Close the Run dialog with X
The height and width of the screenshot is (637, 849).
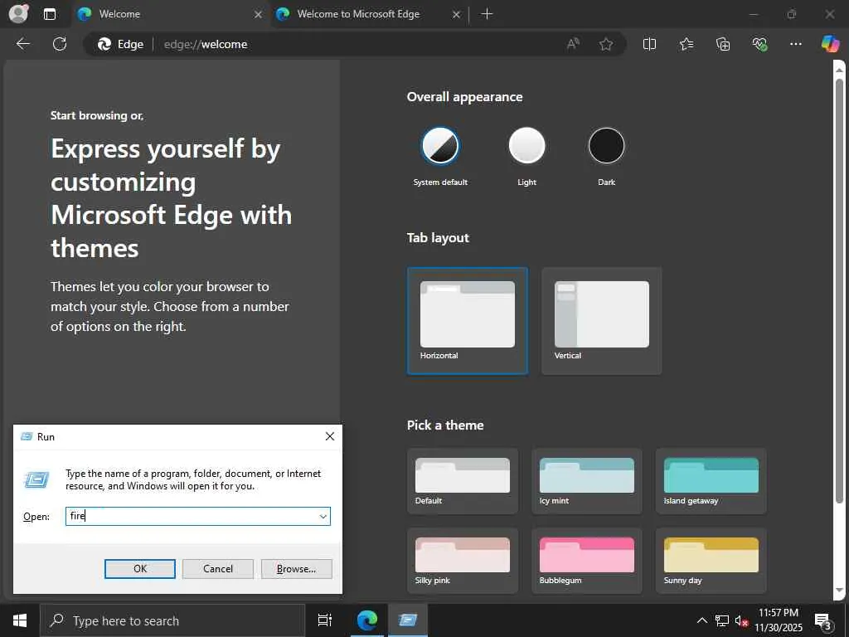click(x=330, y=436)
